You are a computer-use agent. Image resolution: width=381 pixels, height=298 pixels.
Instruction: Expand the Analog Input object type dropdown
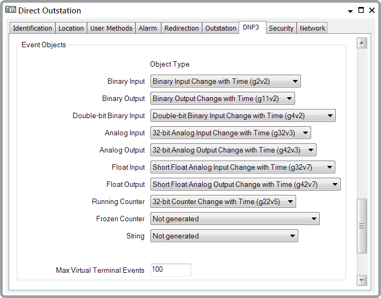pyautogui.click(x=231, y=133)
